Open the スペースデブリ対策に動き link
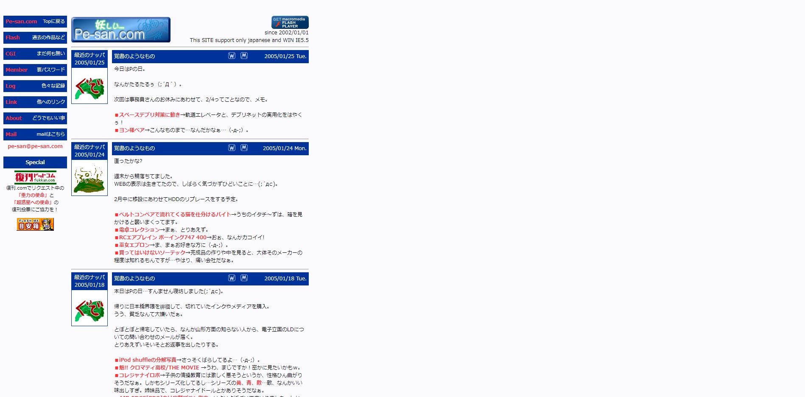 pyautogui.click(x=149, y=115)
